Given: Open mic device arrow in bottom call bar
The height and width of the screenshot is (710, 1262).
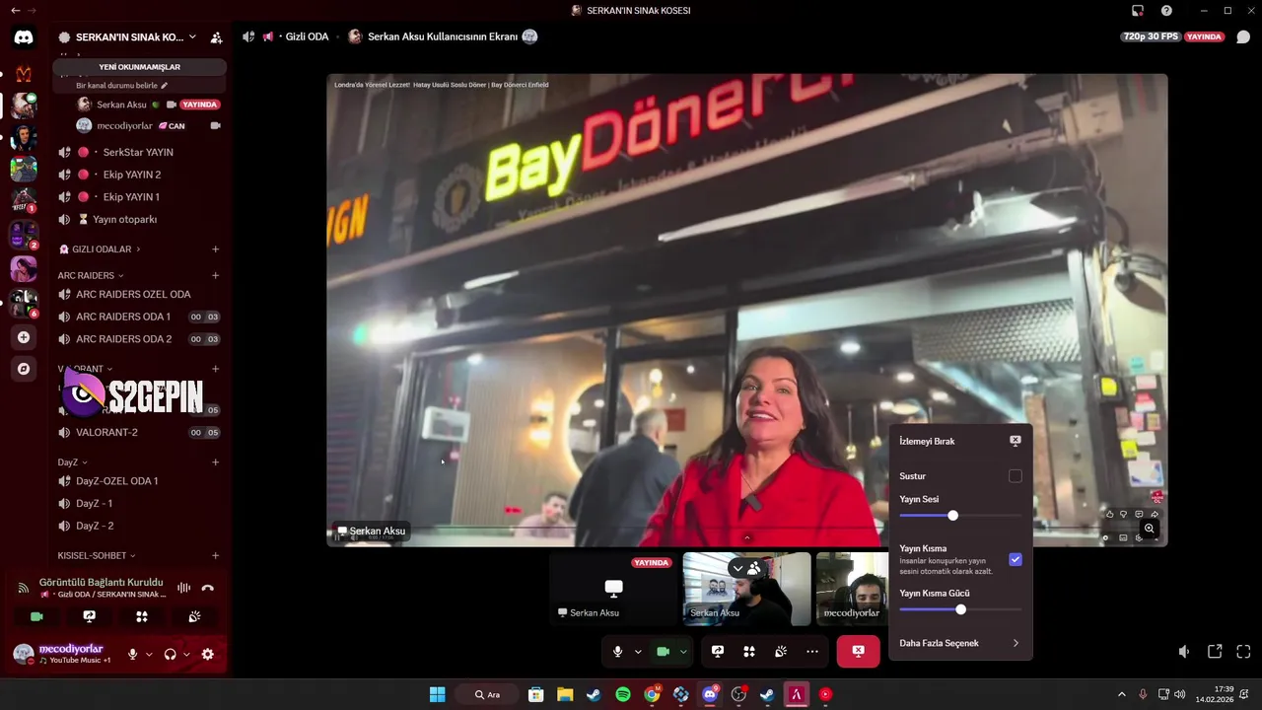Looking at the screenshot, I should [x=638, y=651].
